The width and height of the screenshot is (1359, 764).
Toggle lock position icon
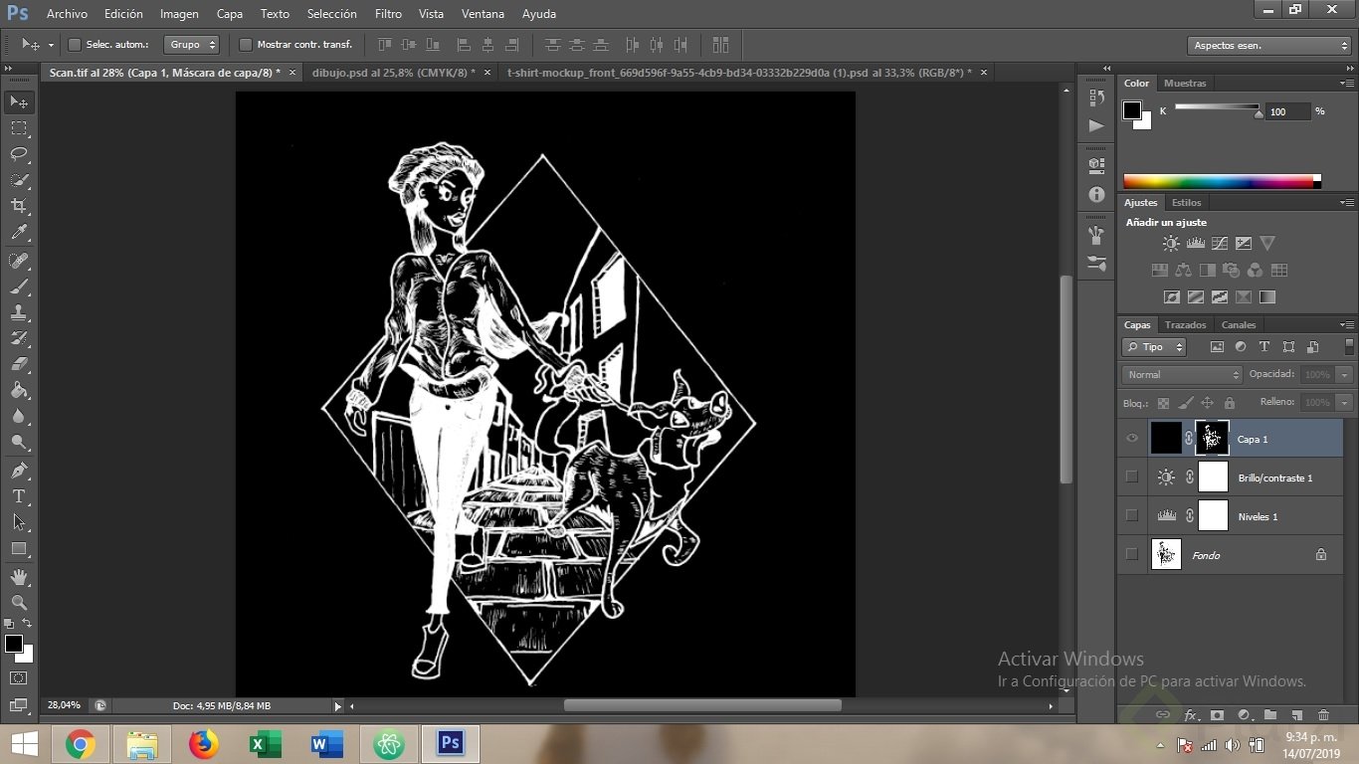(1208, 403)
